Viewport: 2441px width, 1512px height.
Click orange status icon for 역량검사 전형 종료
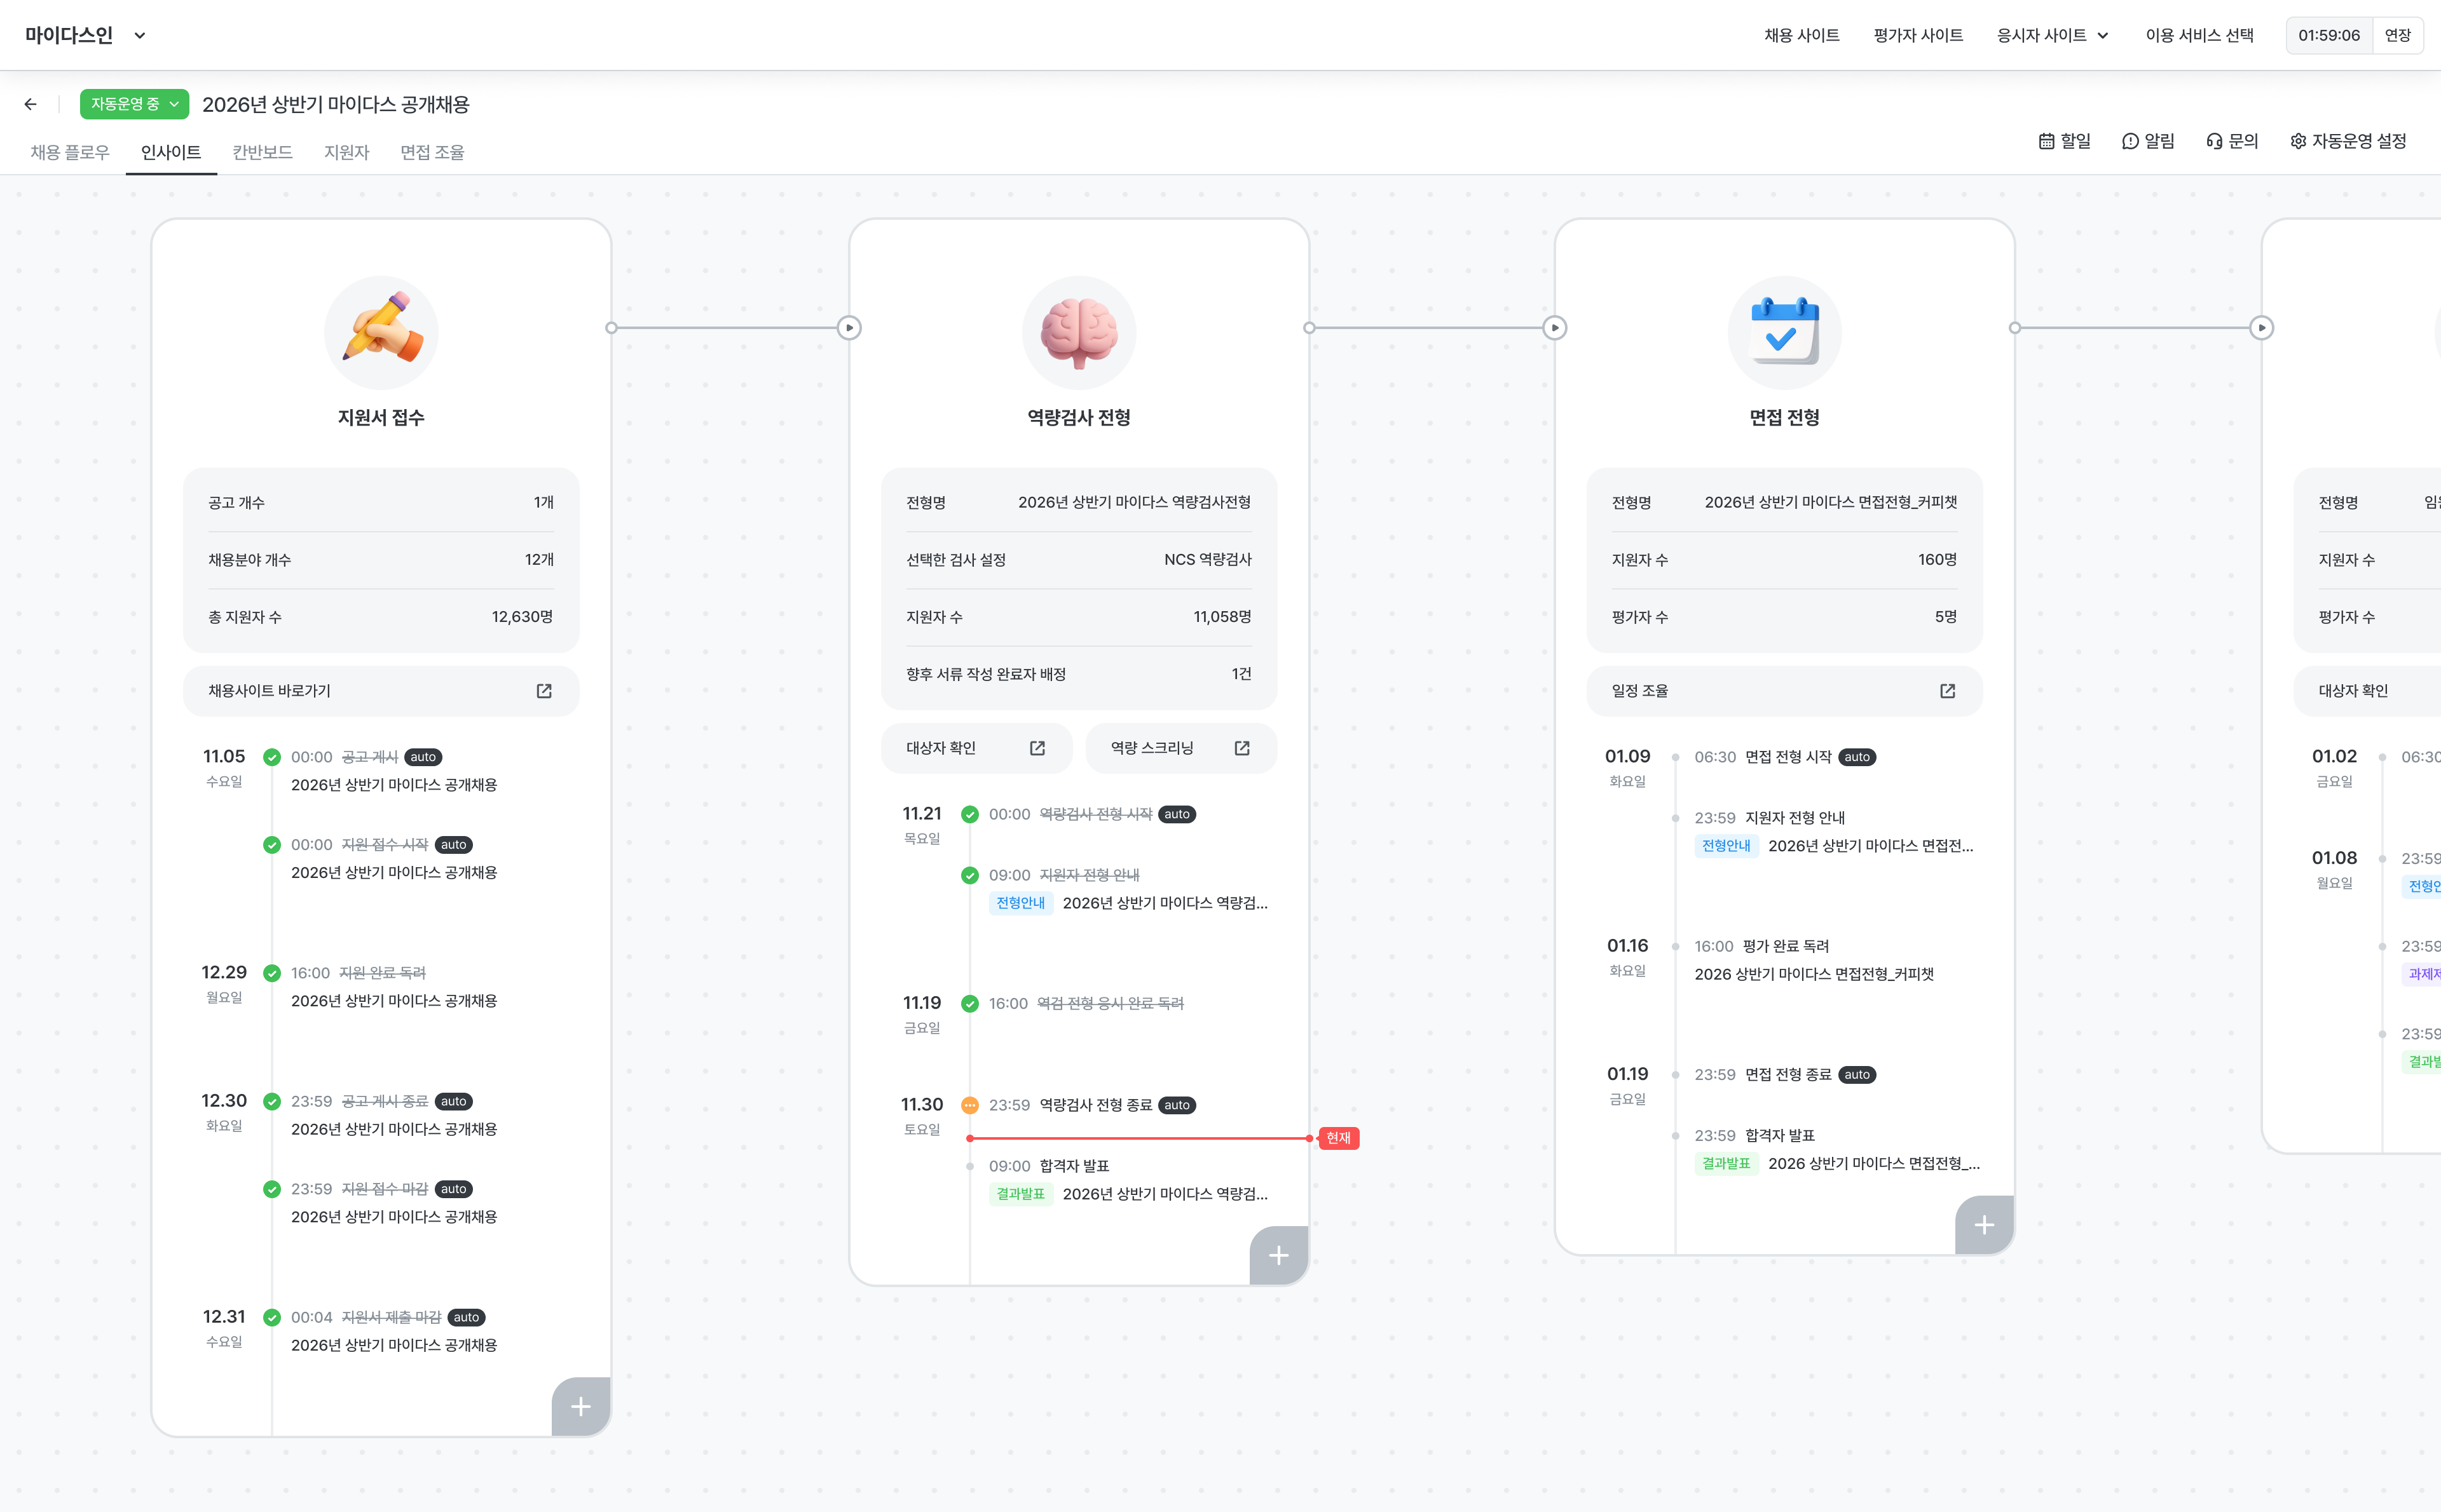coord(969,1105)
